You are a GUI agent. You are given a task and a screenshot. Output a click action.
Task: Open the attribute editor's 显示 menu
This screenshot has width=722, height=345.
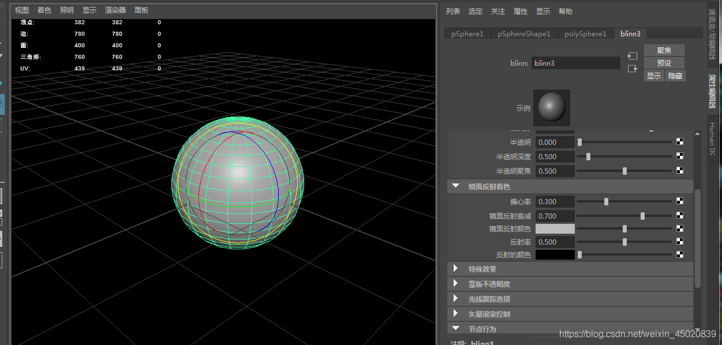pyautogui.click(x=543, y=12)
